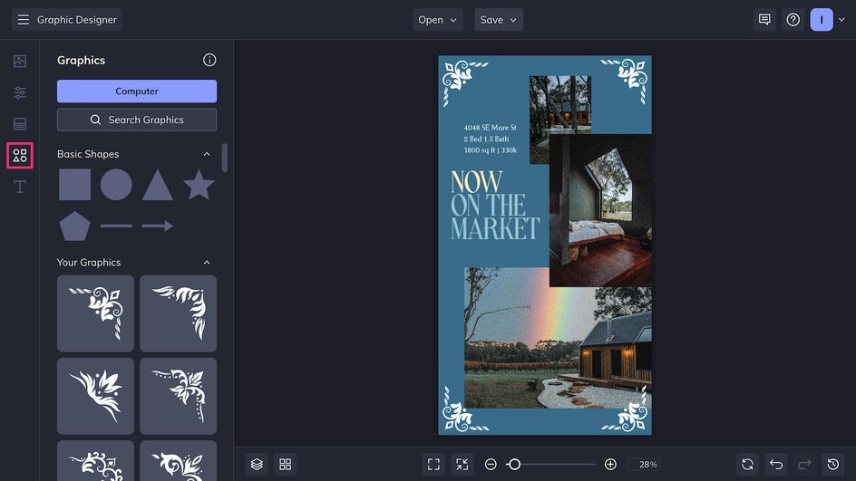
Task: Select the leafy corner graphic in second column, first row
Action: pyautogui.click(x=178, y=313)
